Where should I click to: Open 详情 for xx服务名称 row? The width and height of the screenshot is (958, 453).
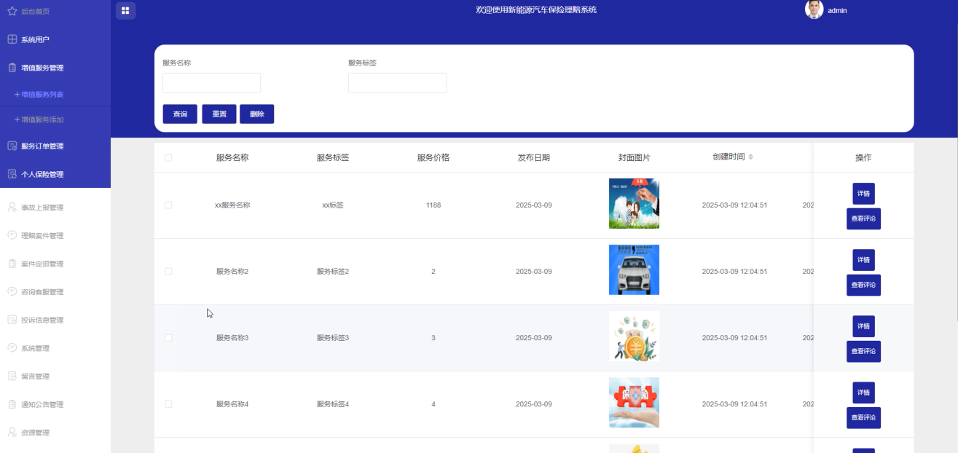(x=863, y=194)
